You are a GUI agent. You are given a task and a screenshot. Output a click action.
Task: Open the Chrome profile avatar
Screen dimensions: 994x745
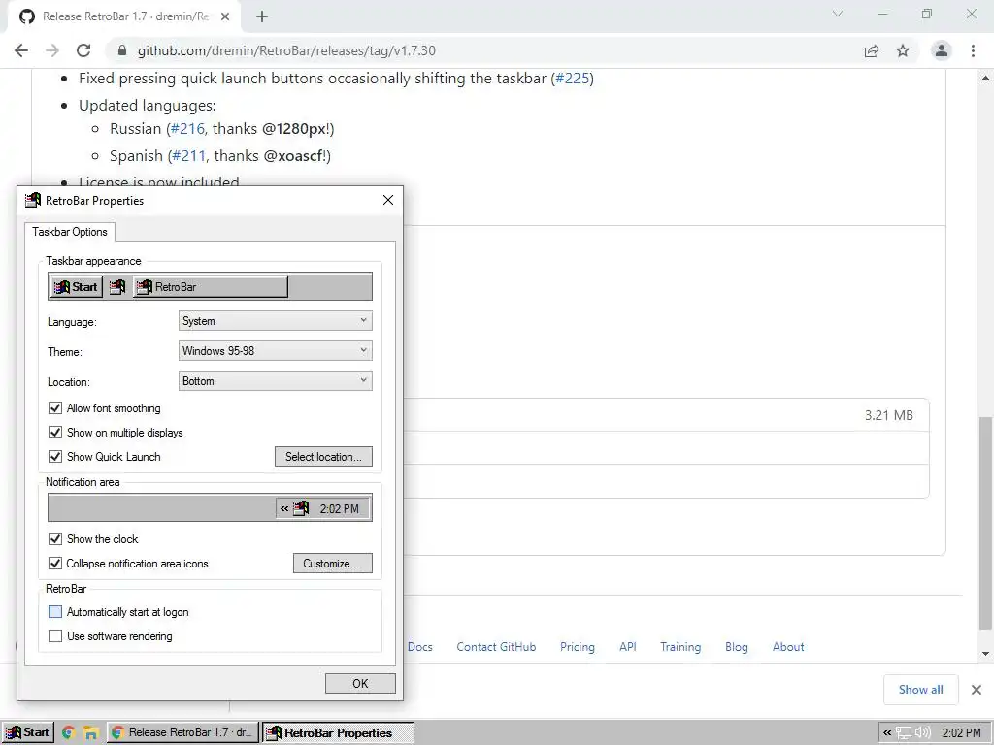click(x=942, y=50)
